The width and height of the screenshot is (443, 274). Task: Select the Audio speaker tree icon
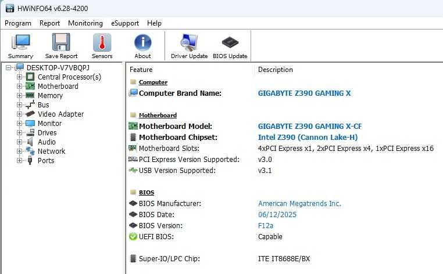coord(30,142)
